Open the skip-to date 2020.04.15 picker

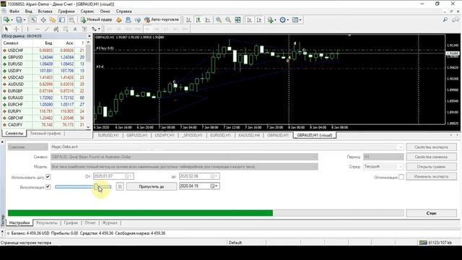(x=215, y=186)
